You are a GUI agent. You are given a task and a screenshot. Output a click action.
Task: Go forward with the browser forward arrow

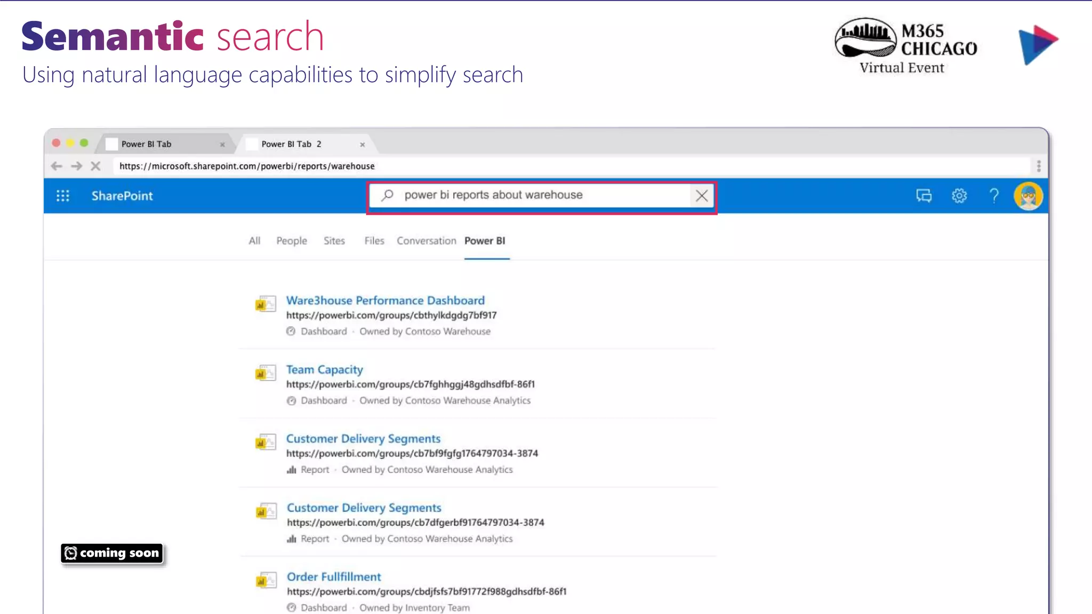pos(76,166)
